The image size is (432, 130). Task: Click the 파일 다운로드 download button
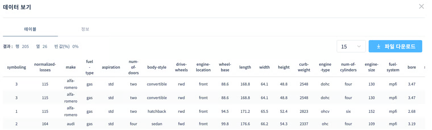(395, 46)
